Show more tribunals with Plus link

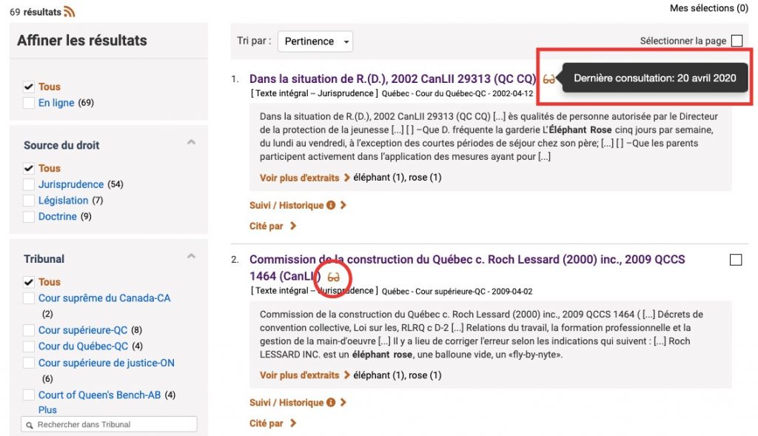(x=47, y=409)
